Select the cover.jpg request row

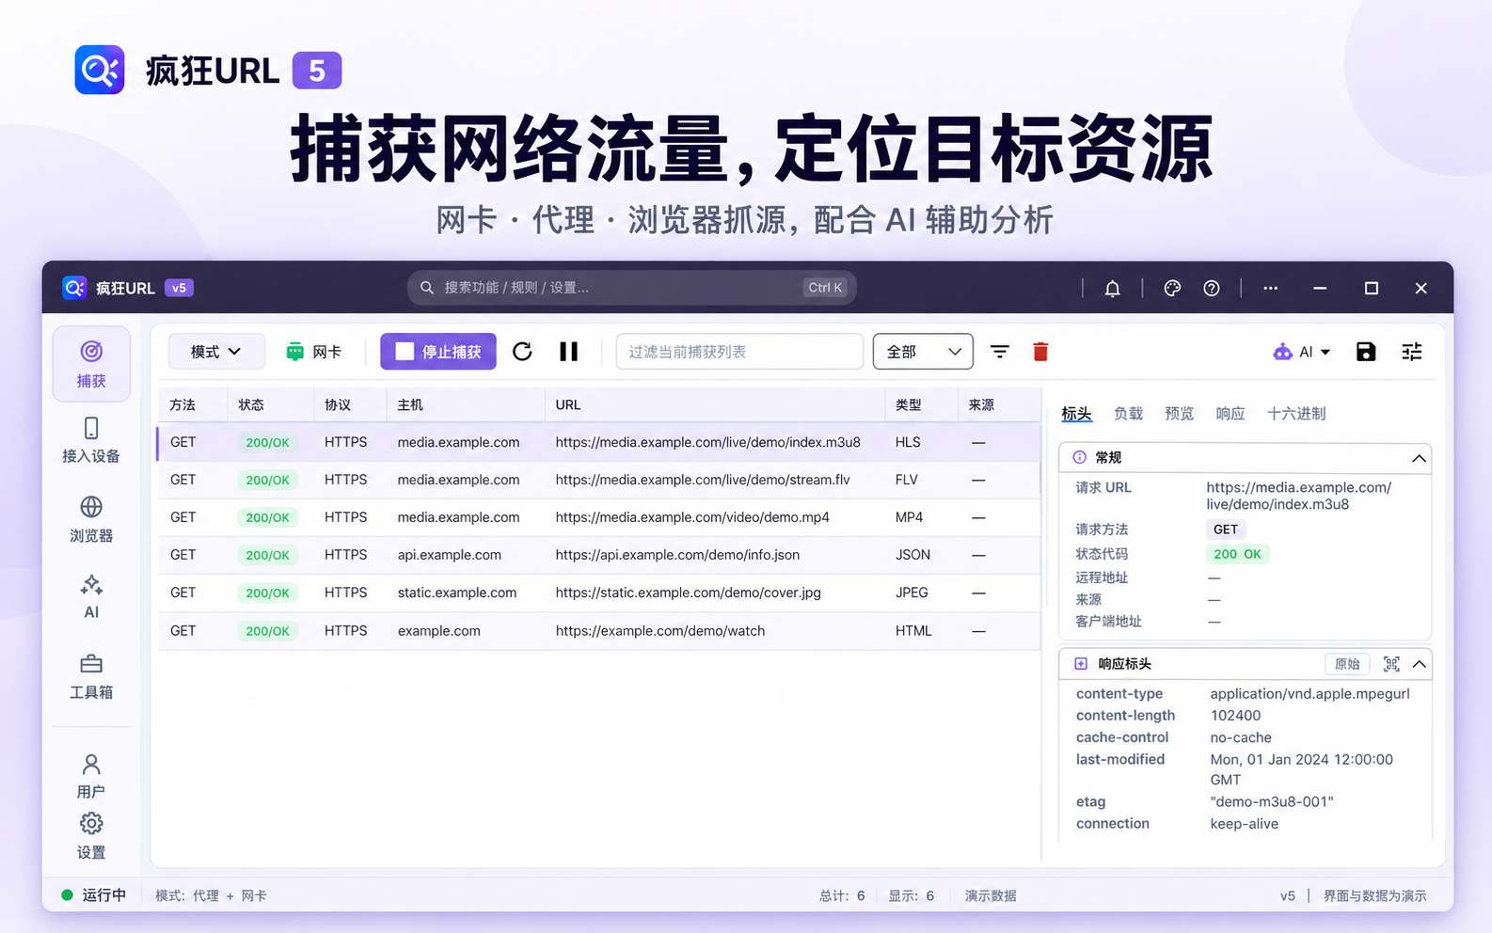click(599, 593)
